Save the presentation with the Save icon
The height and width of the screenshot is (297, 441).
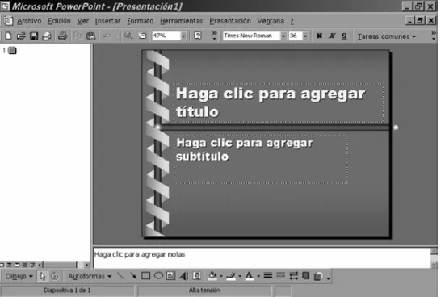coord(34,36)
